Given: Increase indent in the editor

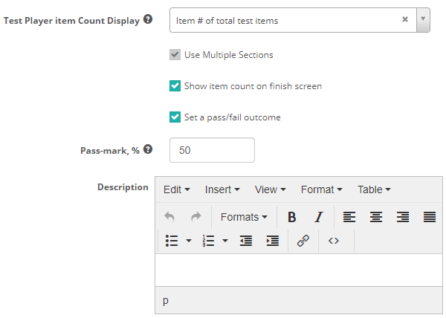Looking at the screenshot, I should (x=273, y=241).
